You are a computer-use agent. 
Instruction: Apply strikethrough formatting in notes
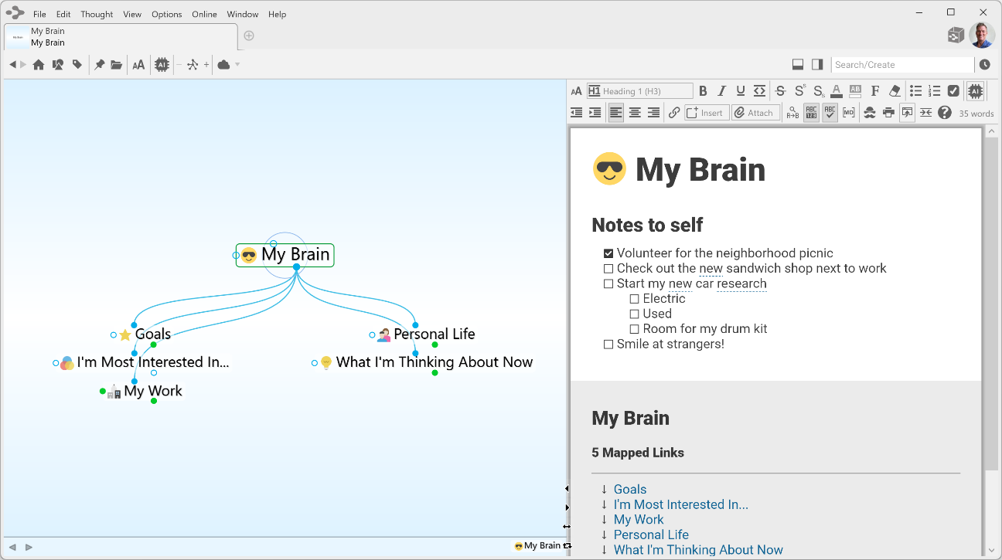point(780,91)
